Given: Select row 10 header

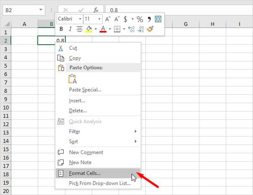Looking at the screenshot, I should pos(5,107).
